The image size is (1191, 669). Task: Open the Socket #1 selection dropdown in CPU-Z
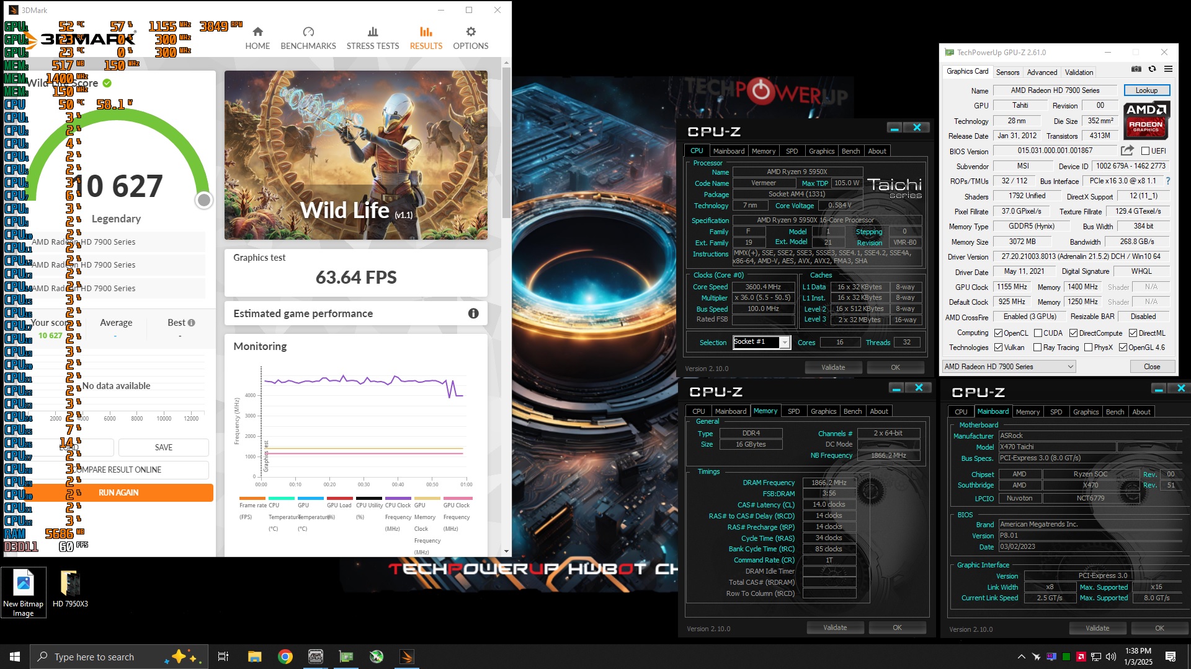coord(761,342)
